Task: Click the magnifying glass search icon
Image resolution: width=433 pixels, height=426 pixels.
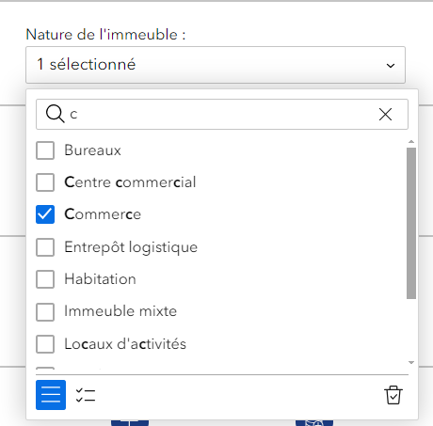Action: (x=56, y=114)
